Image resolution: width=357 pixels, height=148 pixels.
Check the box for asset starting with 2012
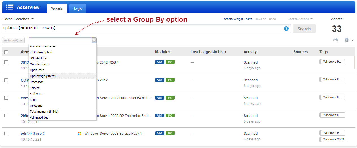(x=6, y=62)
